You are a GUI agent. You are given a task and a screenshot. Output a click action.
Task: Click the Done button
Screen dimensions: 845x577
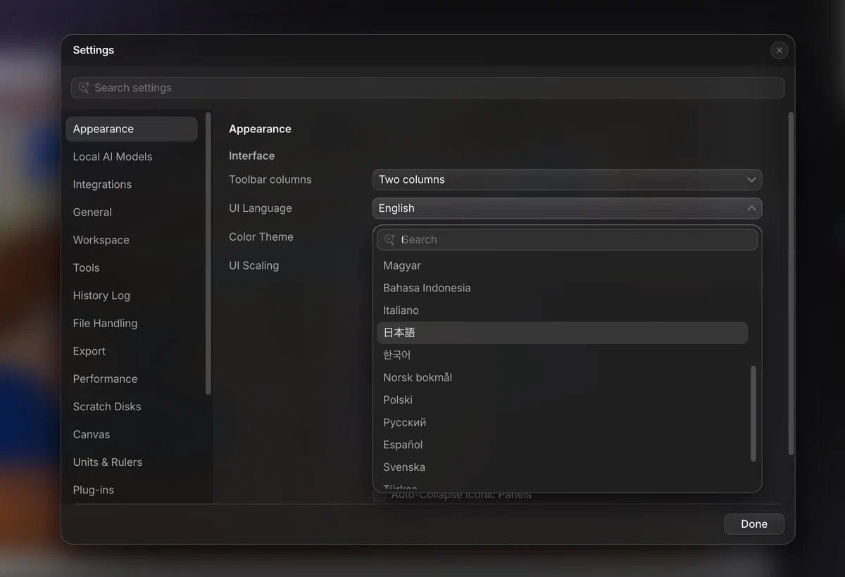click(753, 524)
